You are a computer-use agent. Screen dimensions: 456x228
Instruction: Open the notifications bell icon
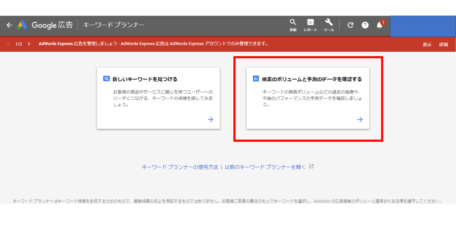380,25
